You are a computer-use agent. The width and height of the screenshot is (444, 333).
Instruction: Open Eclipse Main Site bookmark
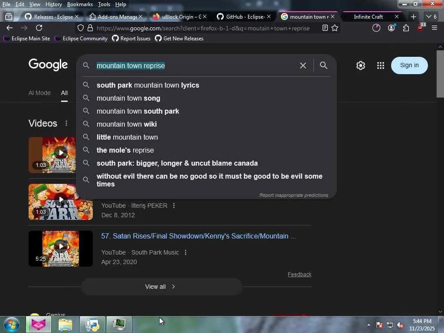[x=26, y=39]
